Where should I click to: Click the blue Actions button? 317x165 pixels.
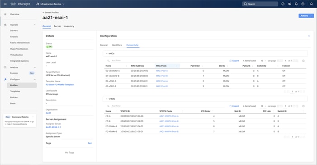pyautogui.click(x=304, y=16)
